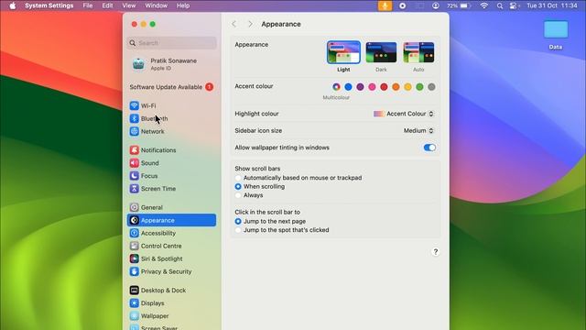
Task: Open Software Update Available notice
Action: coord(172,87)
